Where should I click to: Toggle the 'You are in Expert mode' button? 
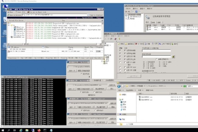coord(37,12)
